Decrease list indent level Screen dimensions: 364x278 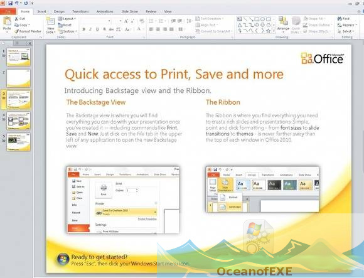[x=173, y=21]
